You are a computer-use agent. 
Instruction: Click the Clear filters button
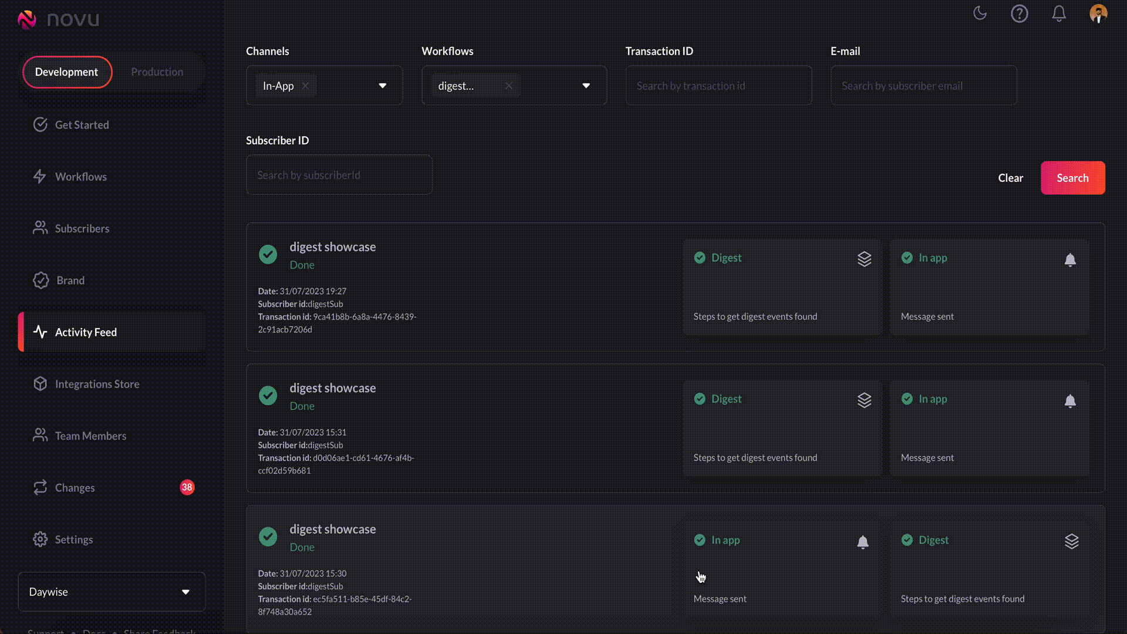1010,178
